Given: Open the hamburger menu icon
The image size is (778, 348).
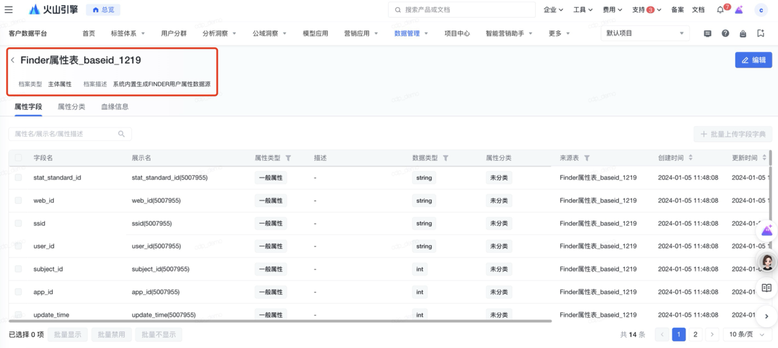Looking at the screenshot, I should [x=9, y=10].
